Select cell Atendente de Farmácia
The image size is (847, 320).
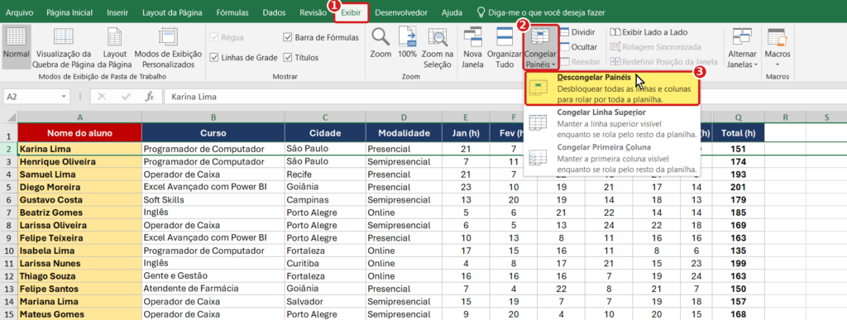[x=213, y=289]
